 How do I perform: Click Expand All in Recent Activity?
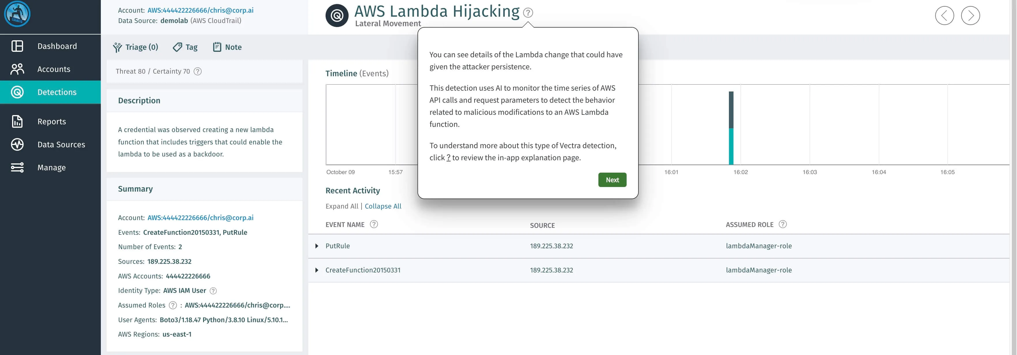342,206
